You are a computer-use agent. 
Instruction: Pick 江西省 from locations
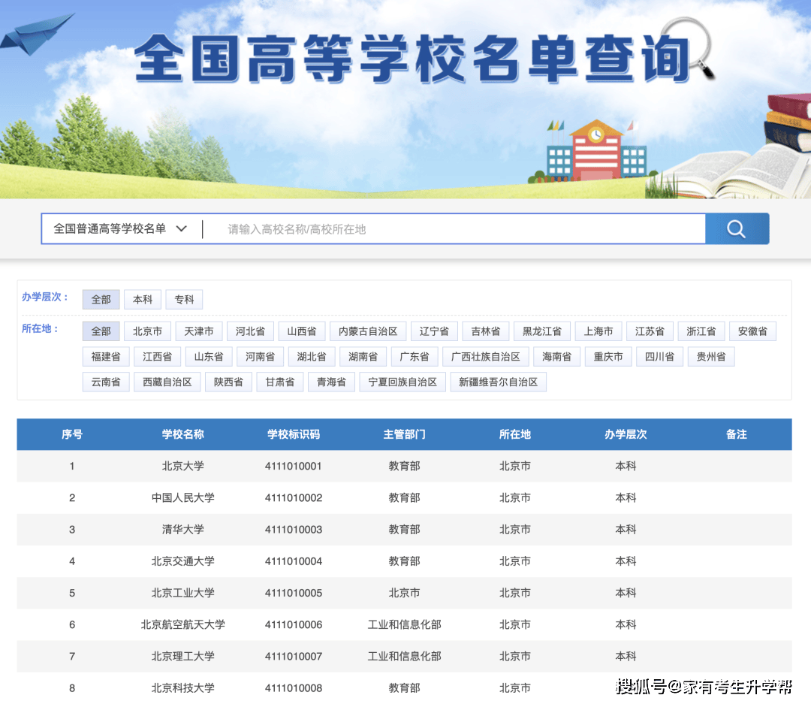(x=157, y=357)
